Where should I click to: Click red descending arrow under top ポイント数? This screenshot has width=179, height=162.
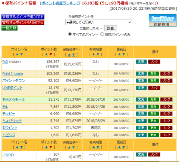coord(51,55)
